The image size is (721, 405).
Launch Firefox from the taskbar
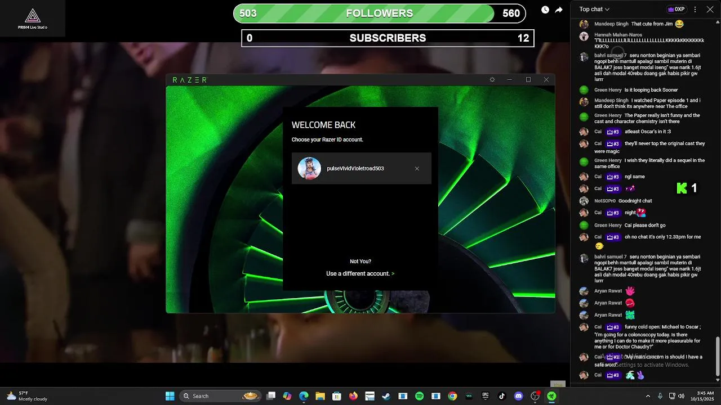[x=353, y=396]
